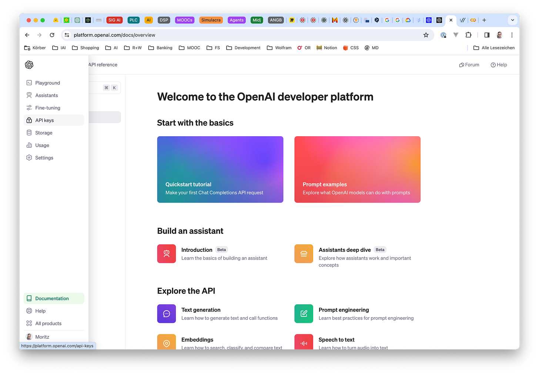Click the Usage bar chart icon
Viewport: 539px width, 375px height.
pyautogui.click(x=29, y=145)
